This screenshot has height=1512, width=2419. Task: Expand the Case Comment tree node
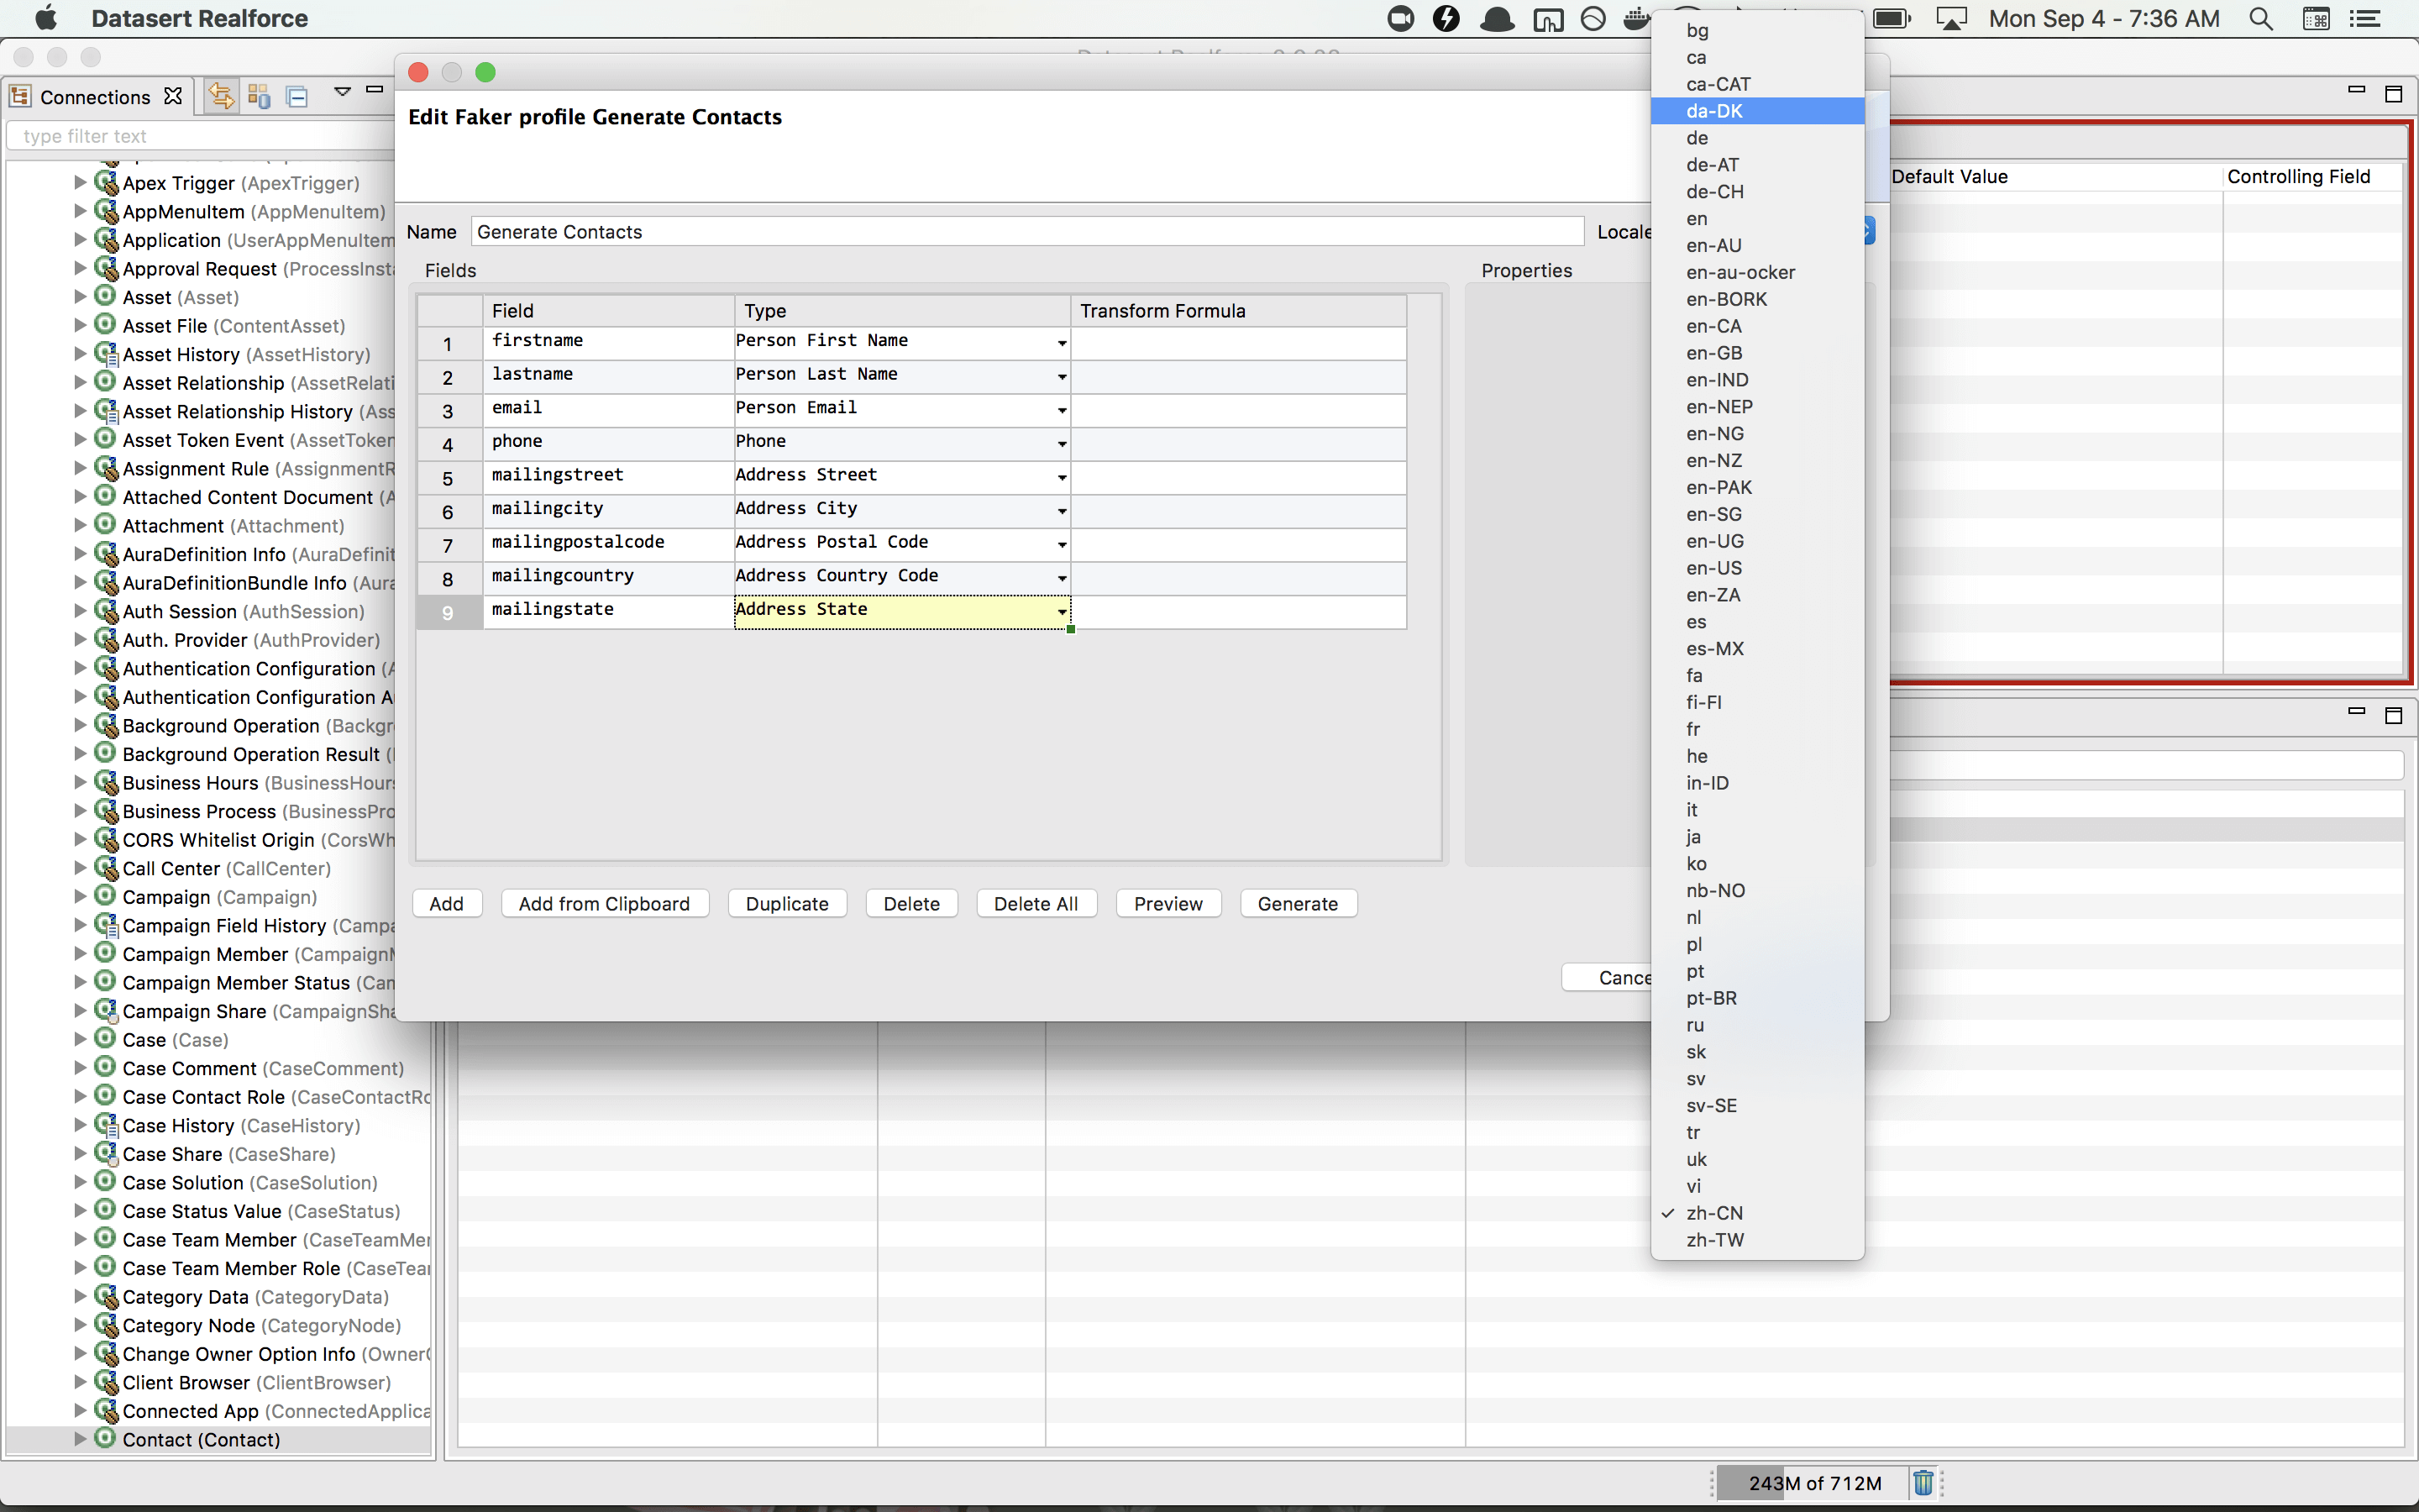click(80, 1067)
